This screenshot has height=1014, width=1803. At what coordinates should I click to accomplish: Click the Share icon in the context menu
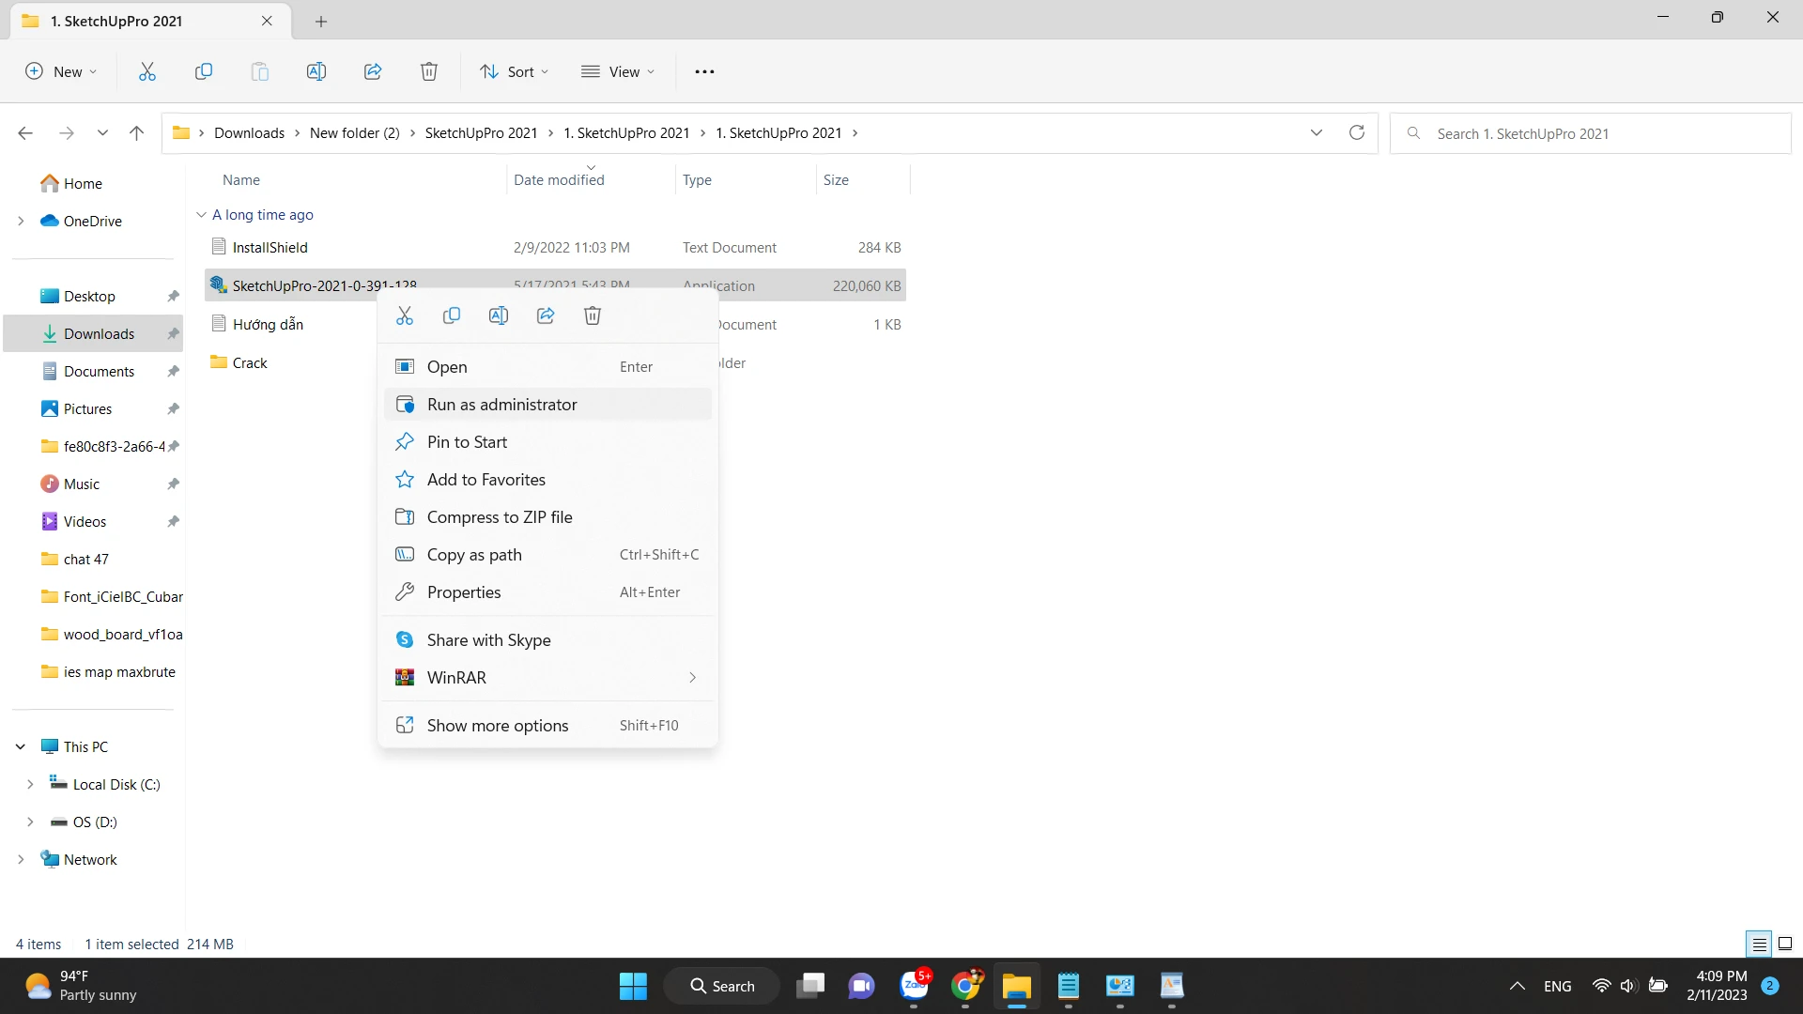[546, 315]
